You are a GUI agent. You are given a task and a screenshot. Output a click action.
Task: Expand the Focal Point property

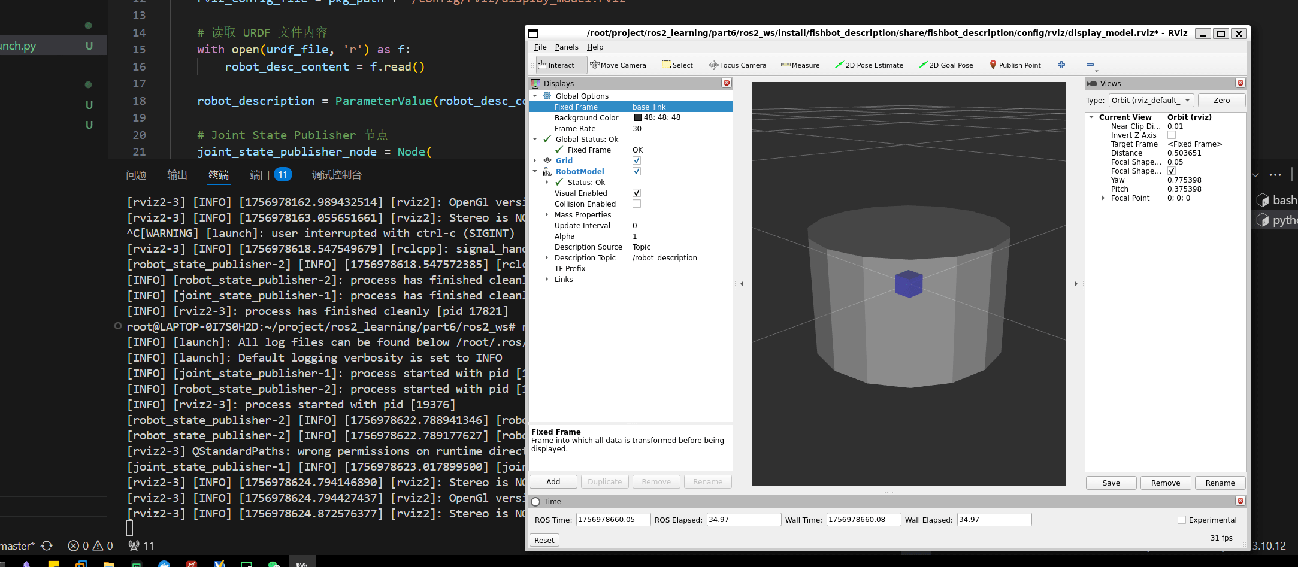pos(1103,198)
